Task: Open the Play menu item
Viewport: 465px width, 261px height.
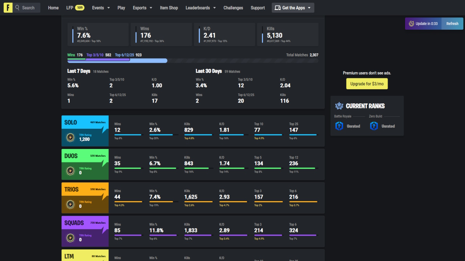Action: coord(121,8)
